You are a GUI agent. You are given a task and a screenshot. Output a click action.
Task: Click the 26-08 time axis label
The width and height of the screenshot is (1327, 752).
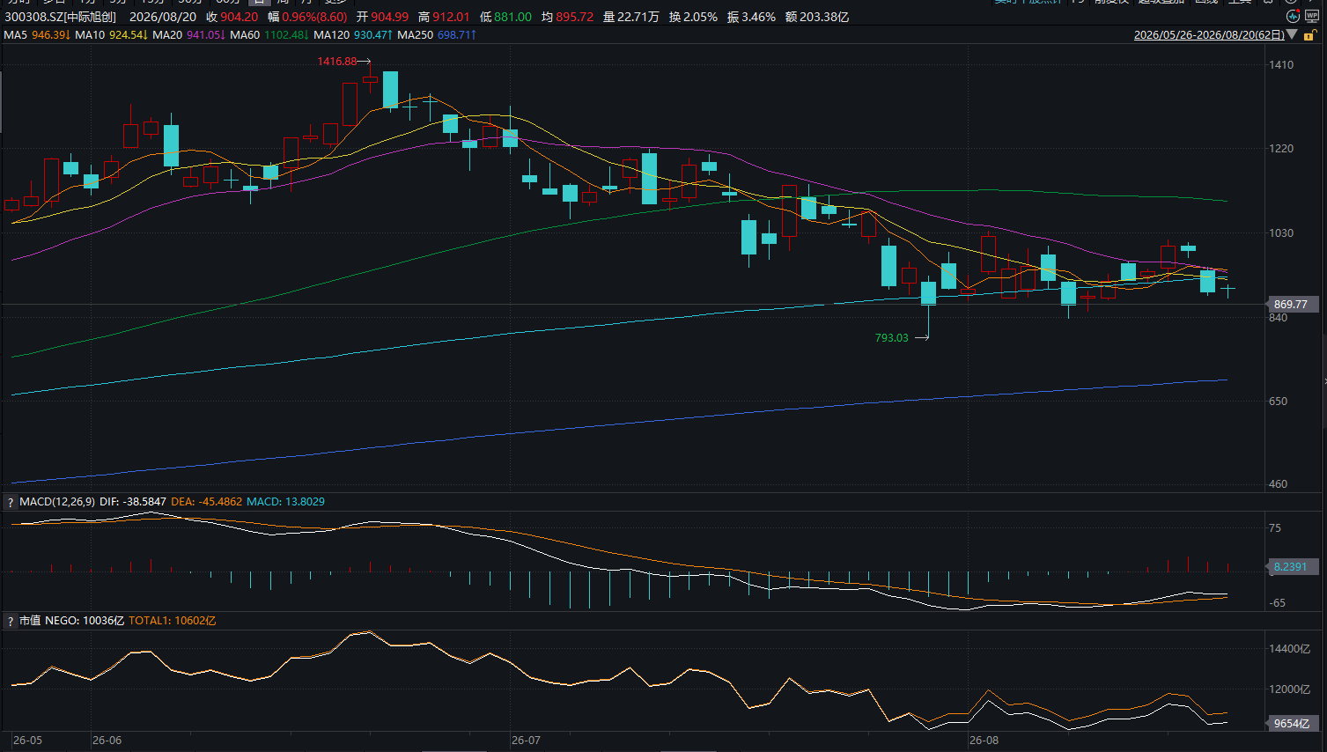click(984, 741)
